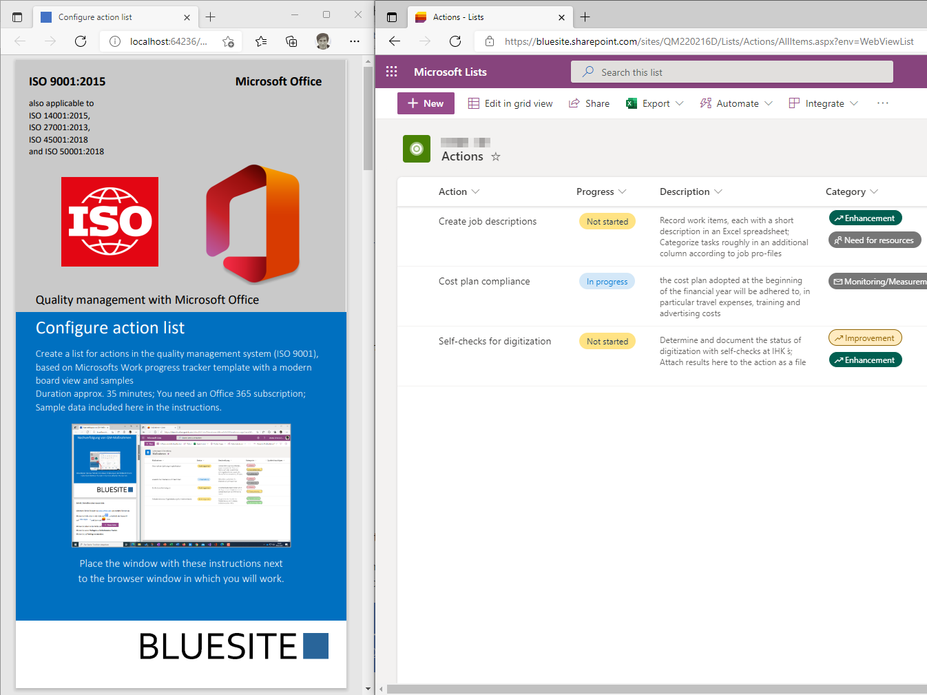Click the browser profile avatar
Screen dimensions: 927x695
point(323,41)
